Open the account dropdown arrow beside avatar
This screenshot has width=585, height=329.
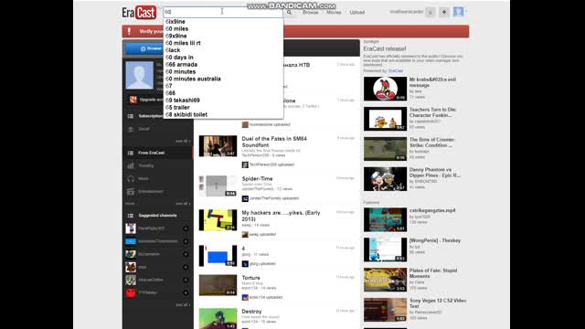point(466,12)
